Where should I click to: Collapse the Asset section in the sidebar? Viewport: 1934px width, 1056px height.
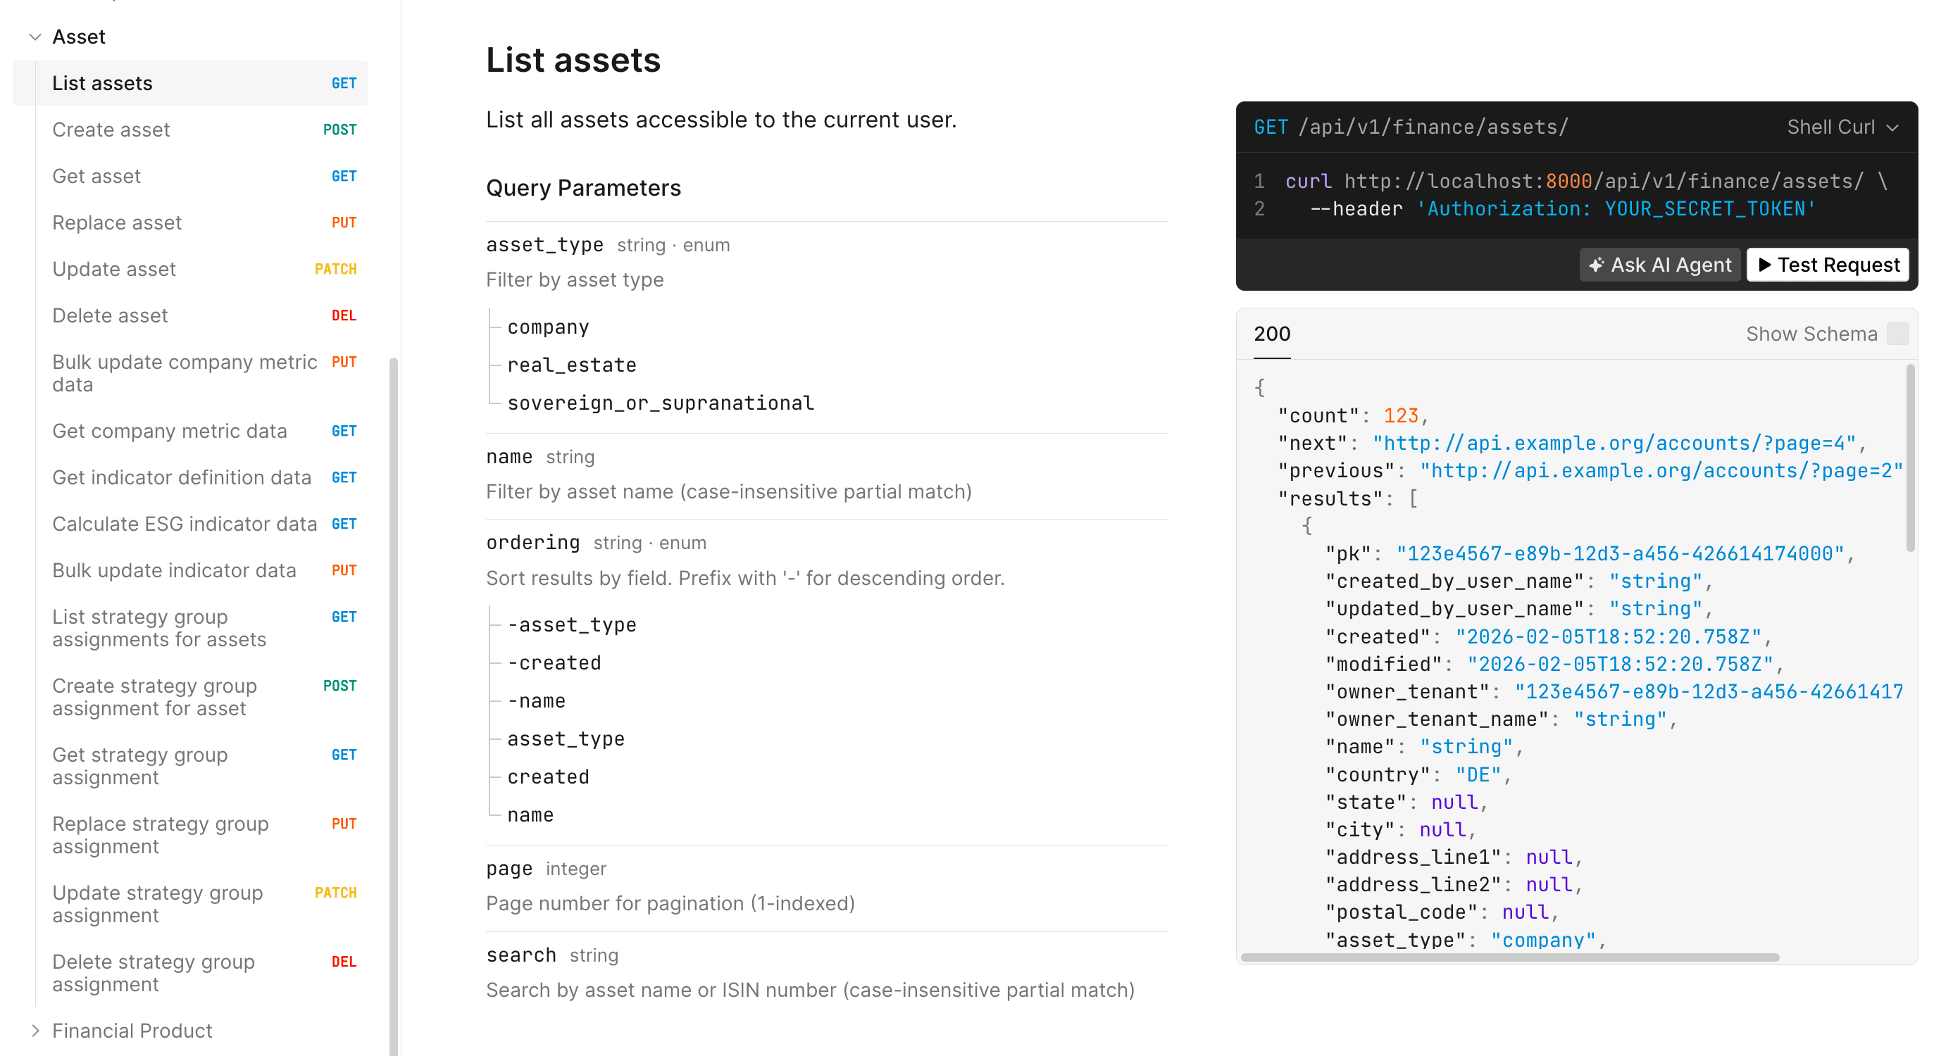(x=35, y=36)
